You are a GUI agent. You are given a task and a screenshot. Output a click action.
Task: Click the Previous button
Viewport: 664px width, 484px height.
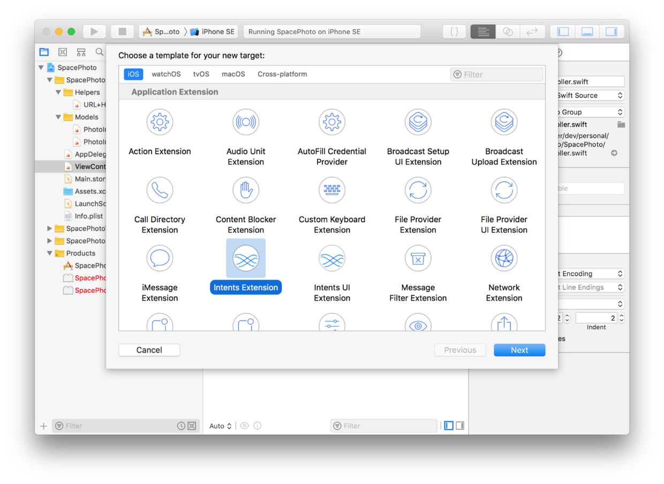(460, 350)
